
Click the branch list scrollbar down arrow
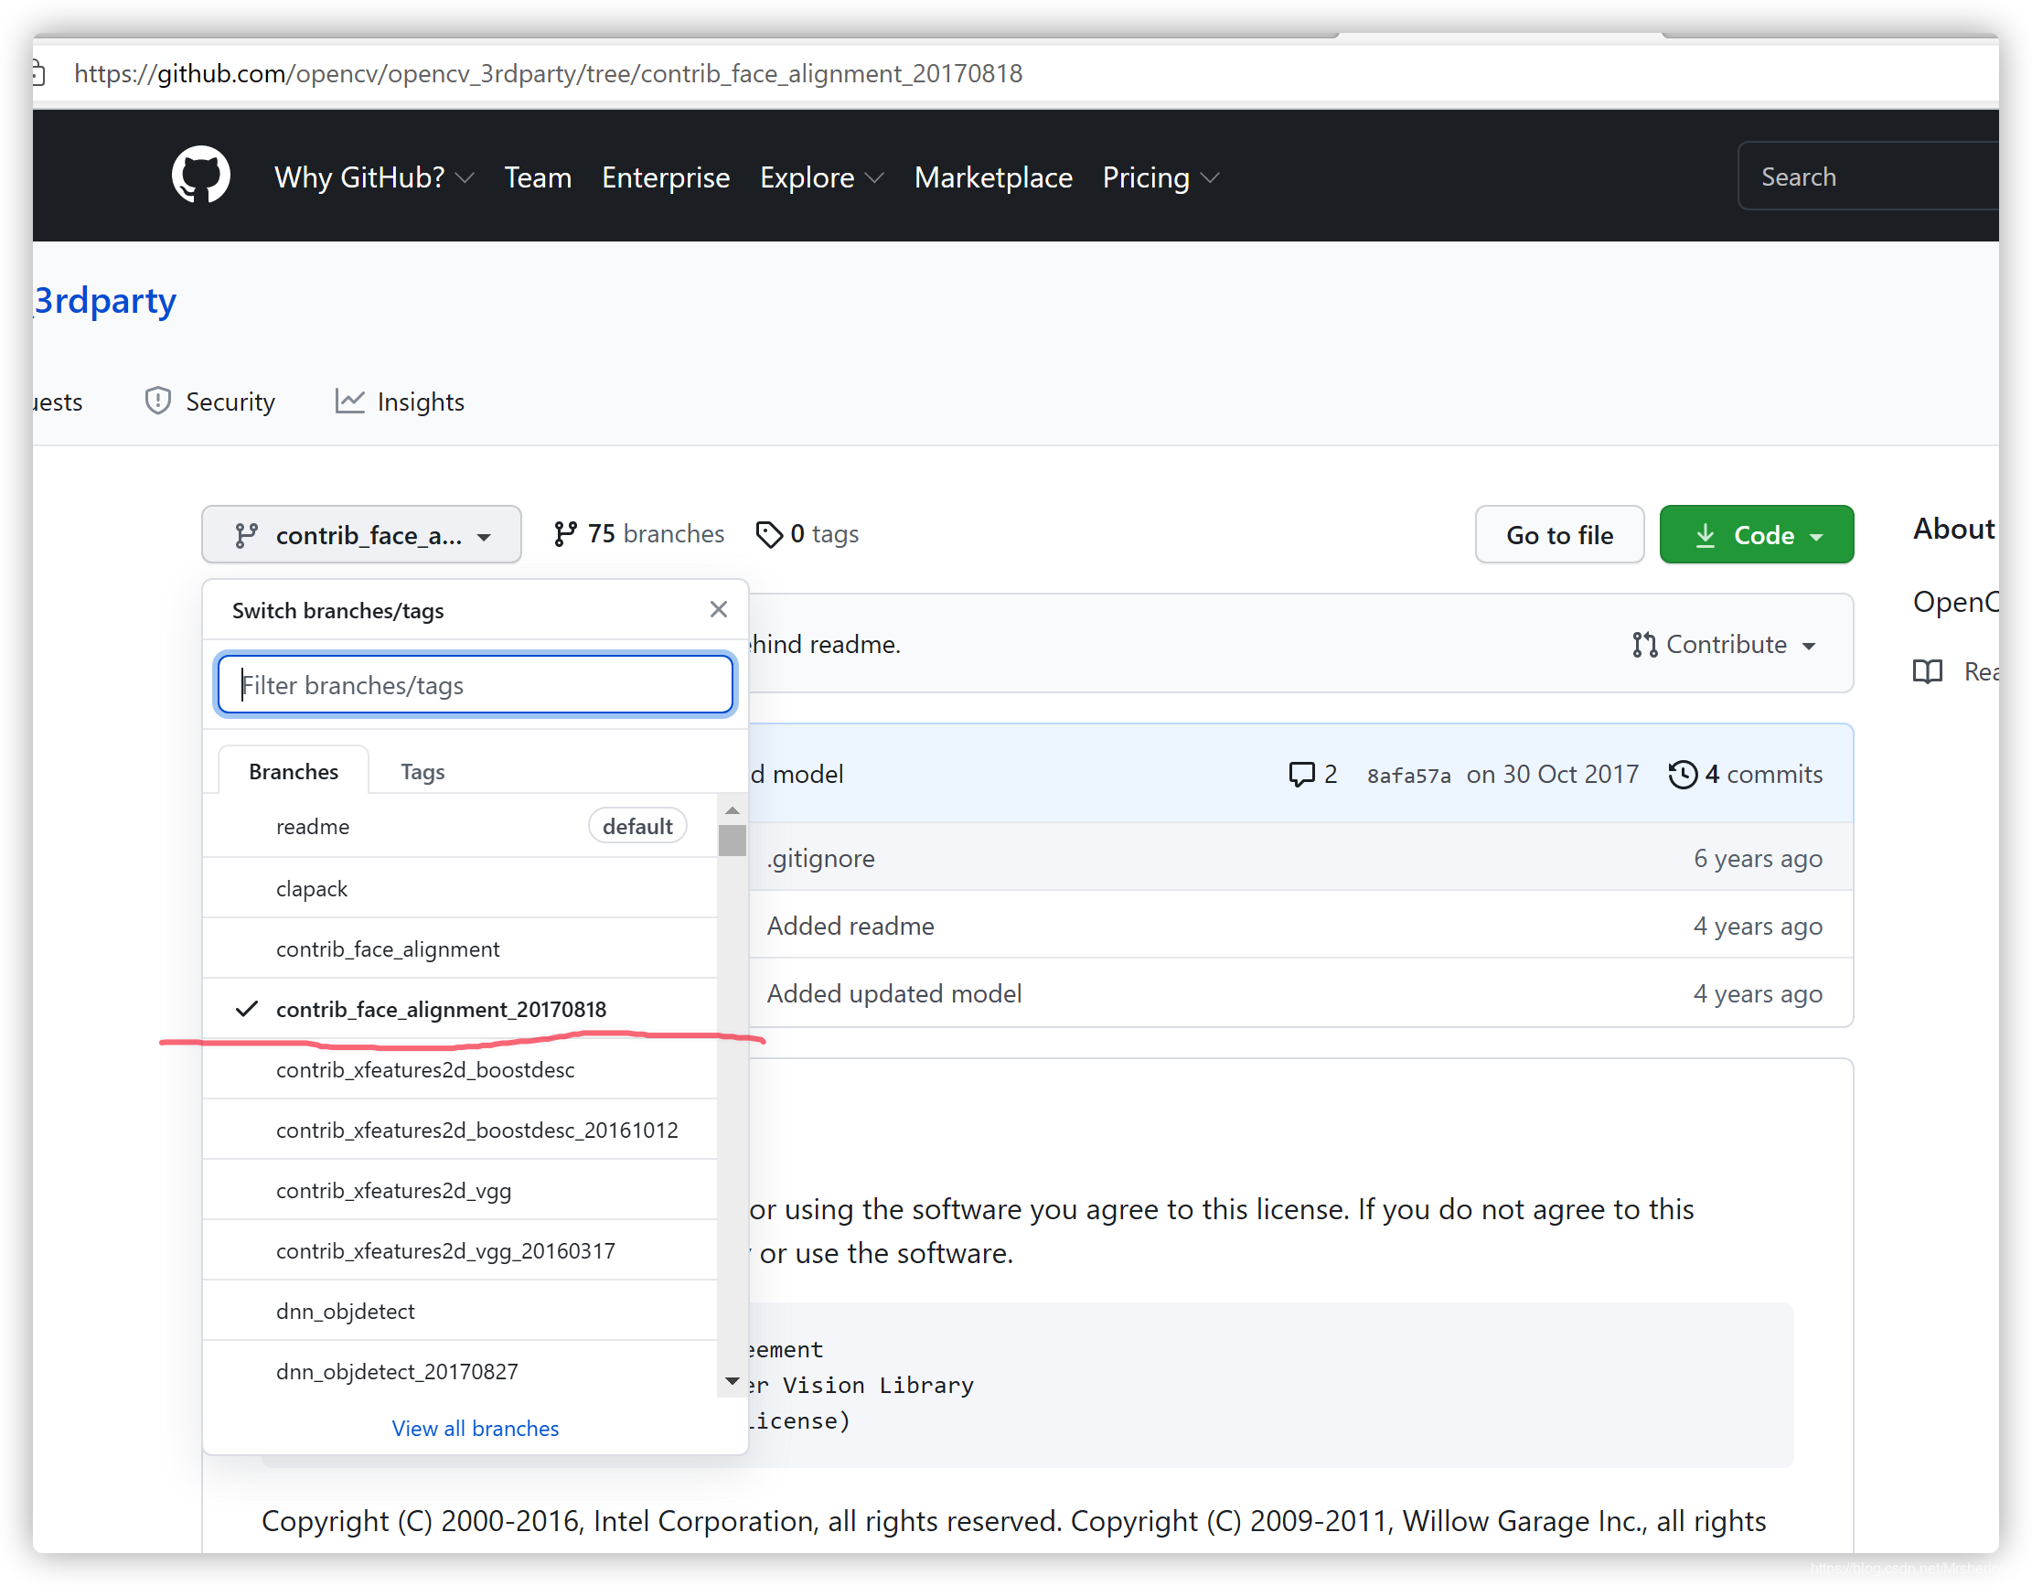click(733, 1382)
